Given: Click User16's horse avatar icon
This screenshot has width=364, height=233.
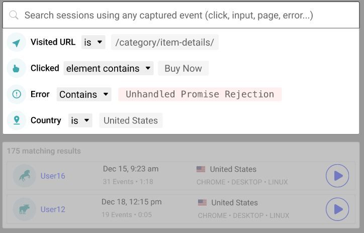Looking at the screenshot, I should point(24,176).
